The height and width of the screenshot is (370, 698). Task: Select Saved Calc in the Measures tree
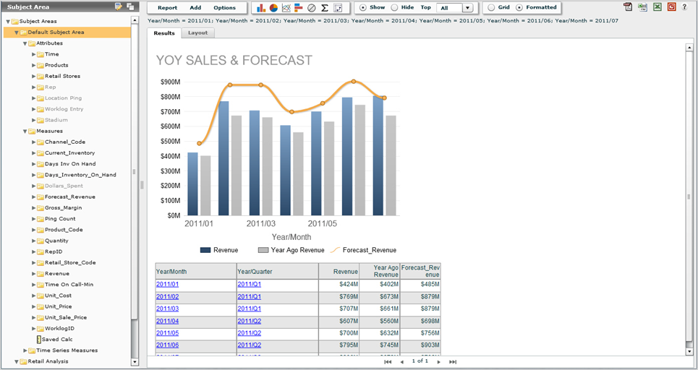(56, 339)
